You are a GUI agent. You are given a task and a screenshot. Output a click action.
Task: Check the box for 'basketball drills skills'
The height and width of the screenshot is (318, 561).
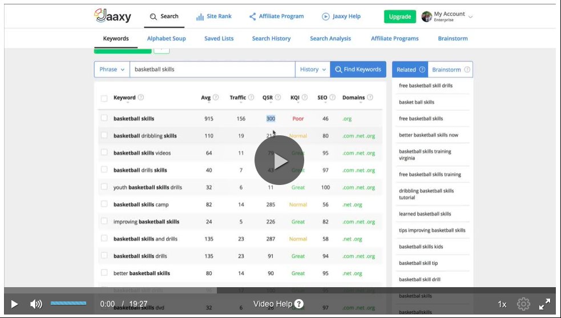pyautogui.click(x=104, y=170)
